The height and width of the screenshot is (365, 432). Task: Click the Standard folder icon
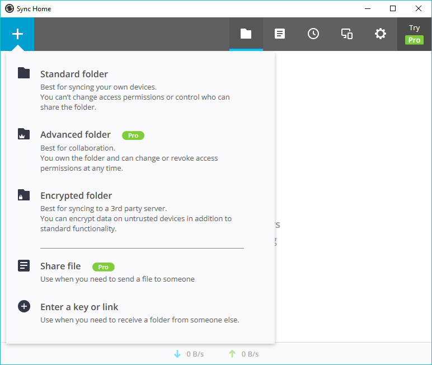(x=24, y=73)
